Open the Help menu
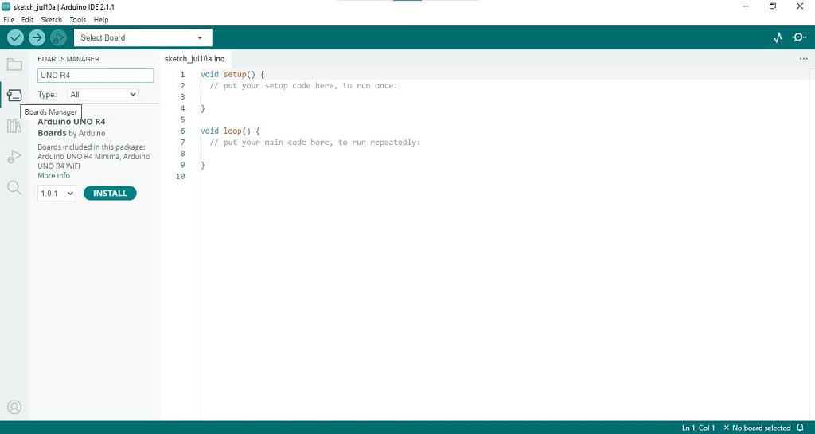 [101, 19]
